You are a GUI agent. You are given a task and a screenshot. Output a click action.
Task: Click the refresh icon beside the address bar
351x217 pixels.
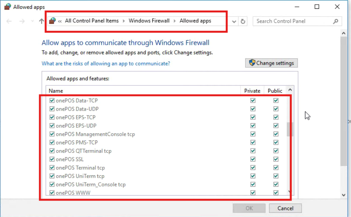tap(243, 21)
